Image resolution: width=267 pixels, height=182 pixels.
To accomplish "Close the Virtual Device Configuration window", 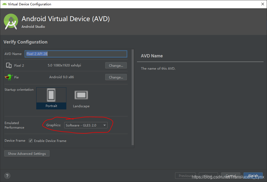I will pos(262,4).
